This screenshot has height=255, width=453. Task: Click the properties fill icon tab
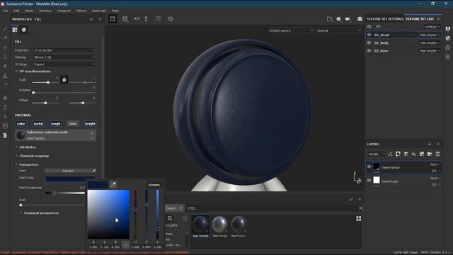pos(15,30)
